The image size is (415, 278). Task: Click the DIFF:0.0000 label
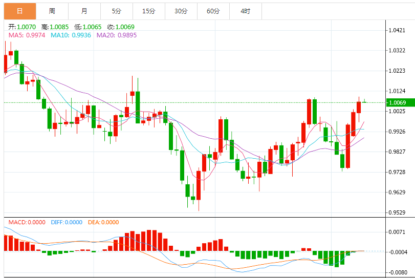[67, 222]
